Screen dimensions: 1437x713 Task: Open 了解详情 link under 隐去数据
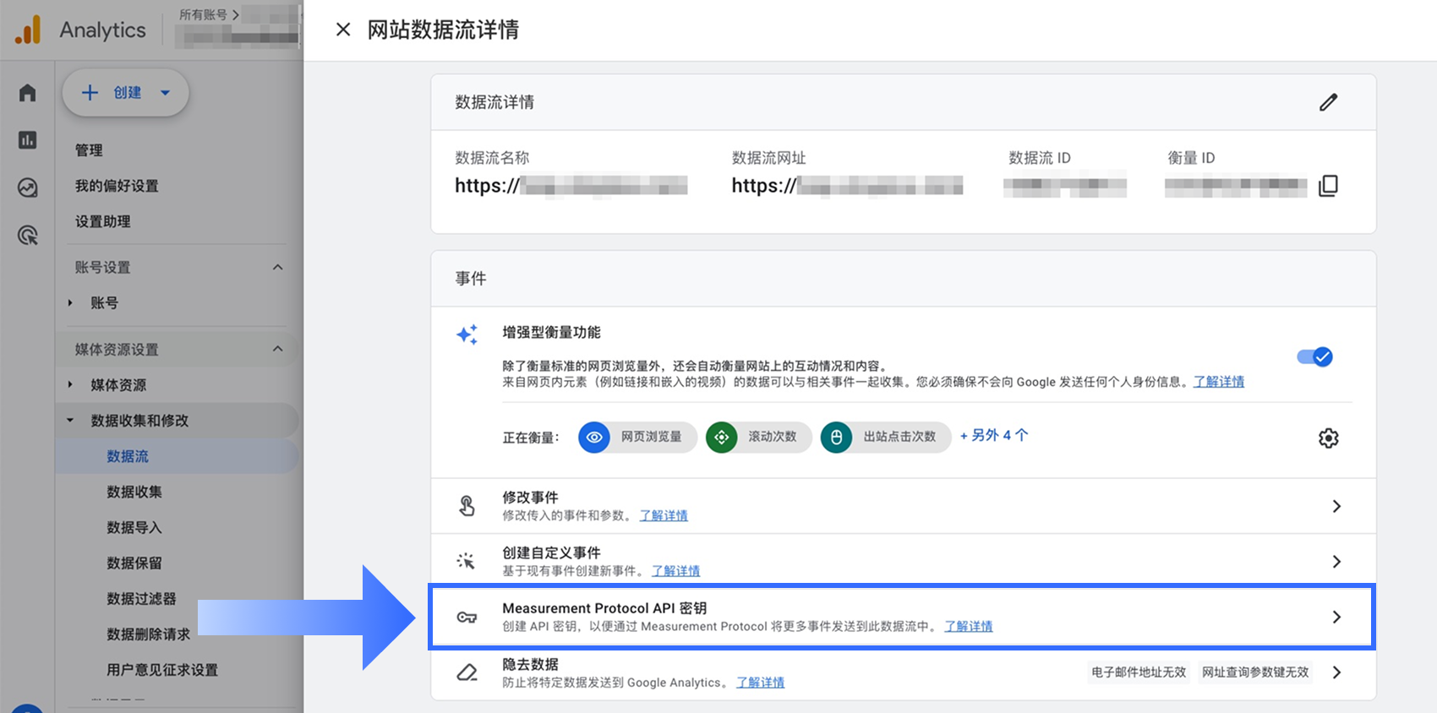[x=761, y=683]
